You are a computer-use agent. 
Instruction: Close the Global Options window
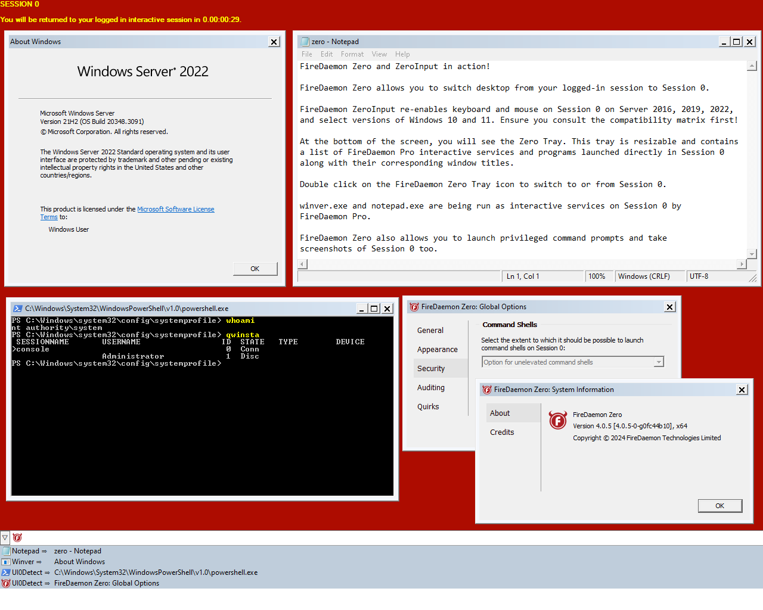pyautogui.click(x=670, y=307)
